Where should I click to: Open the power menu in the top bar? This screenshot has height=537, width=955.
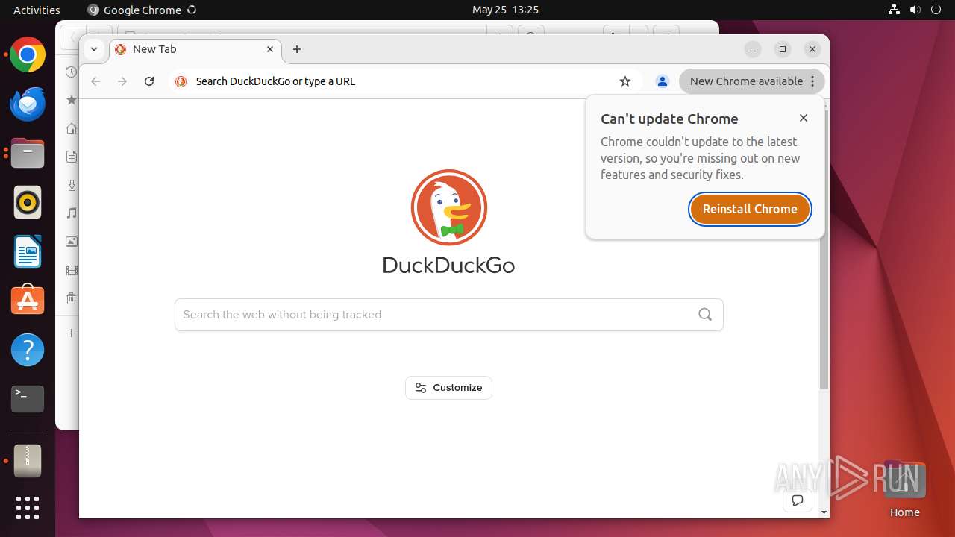click(936, 10)
